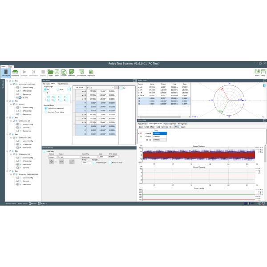Switch to the Pre-Fault tab

tap(46, 83)
